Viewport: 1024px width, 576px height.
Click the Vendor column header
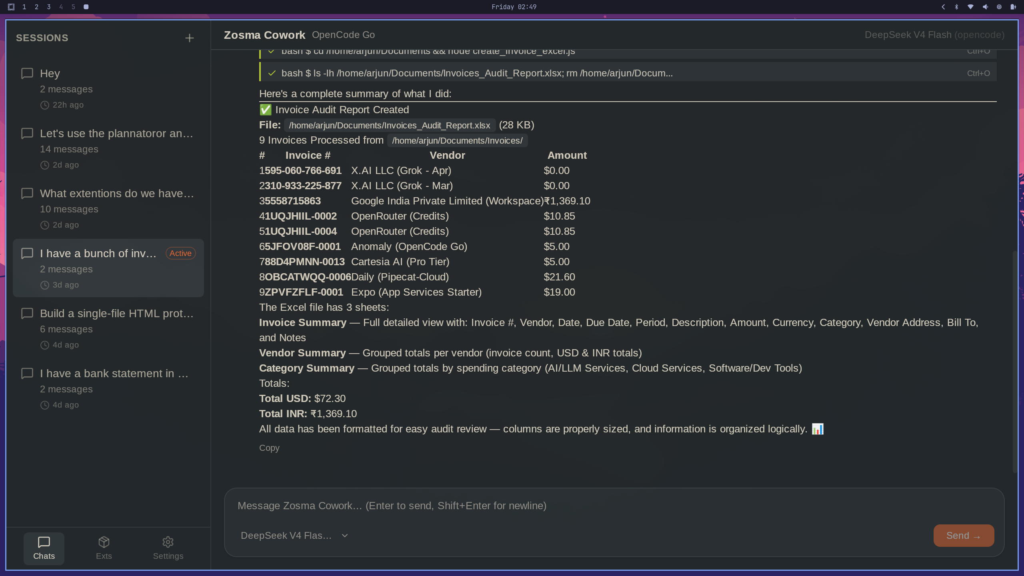(447, 155)
